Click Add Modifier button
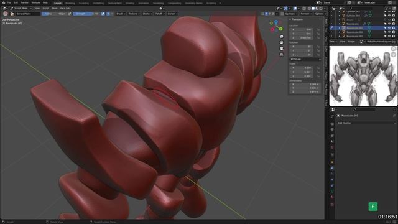 366,123
